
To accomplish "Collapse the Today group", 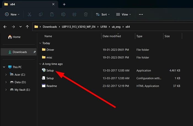I will 40,43.
